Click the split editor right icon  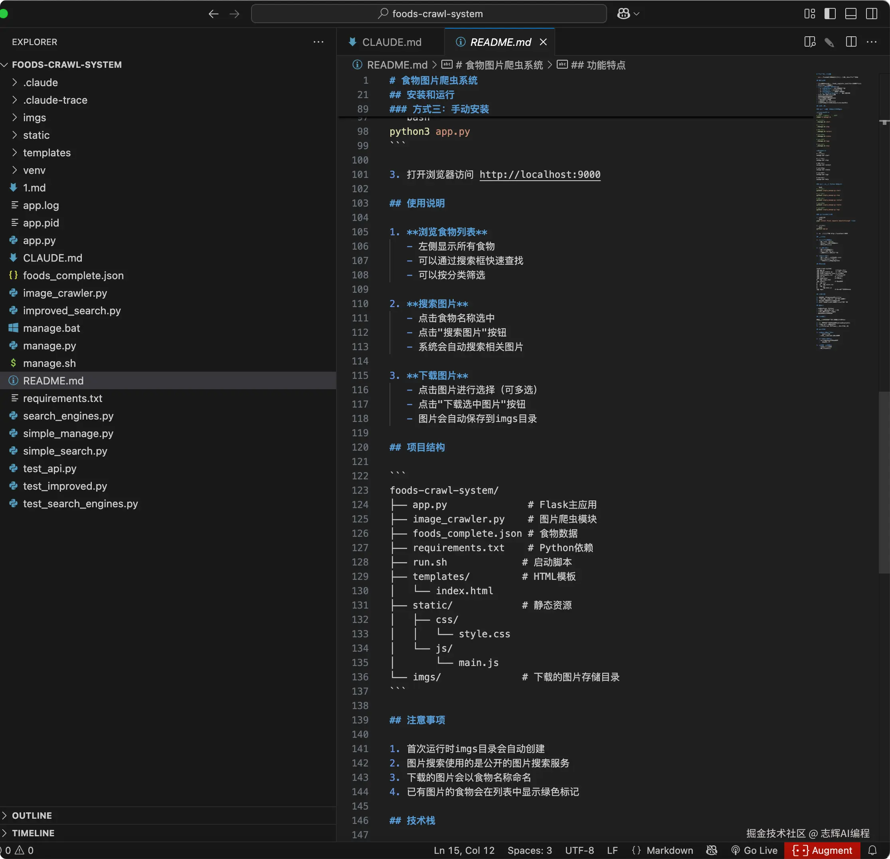point(851,42)
